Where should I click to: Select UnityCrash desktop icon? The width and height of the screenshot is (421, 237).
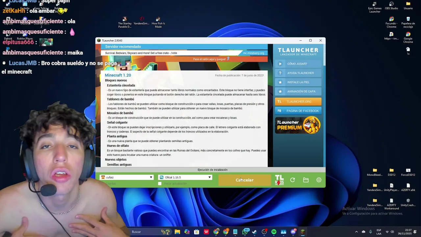coord(408,202)
